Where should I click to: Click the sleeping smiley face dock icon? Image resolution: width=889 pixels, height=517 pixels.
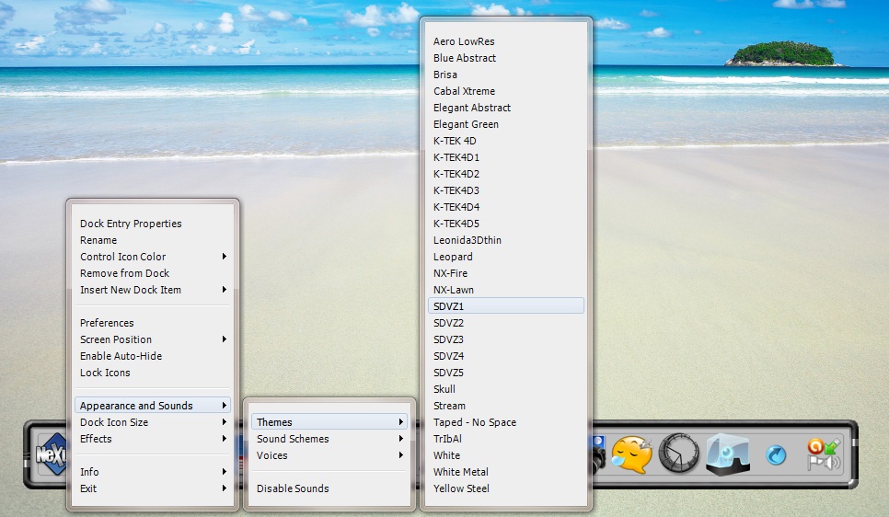click(631, 454)
